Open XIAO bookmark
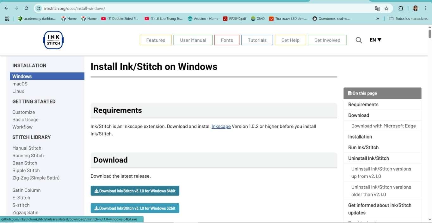 [258, 19]
